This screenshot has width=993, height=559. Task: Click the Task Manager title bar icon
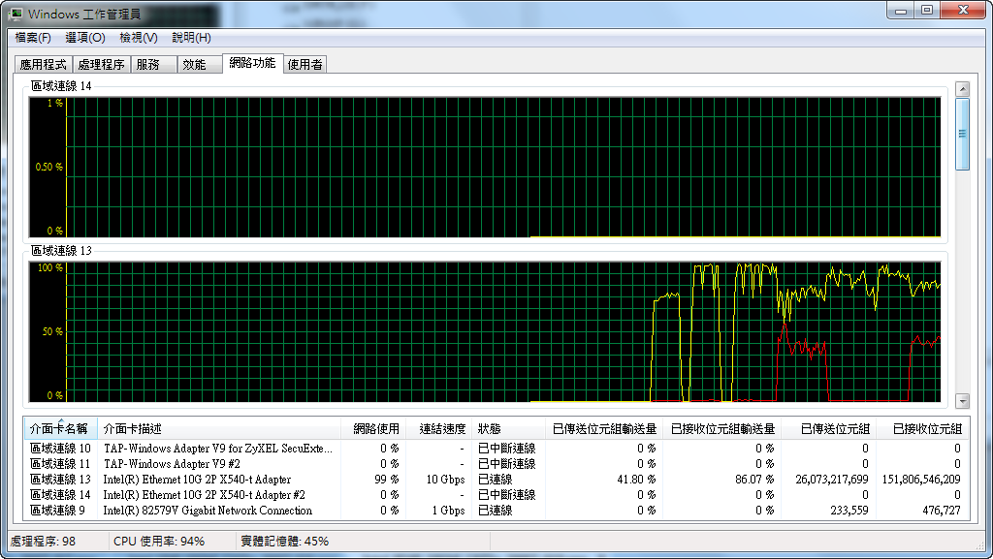point(15,14)
